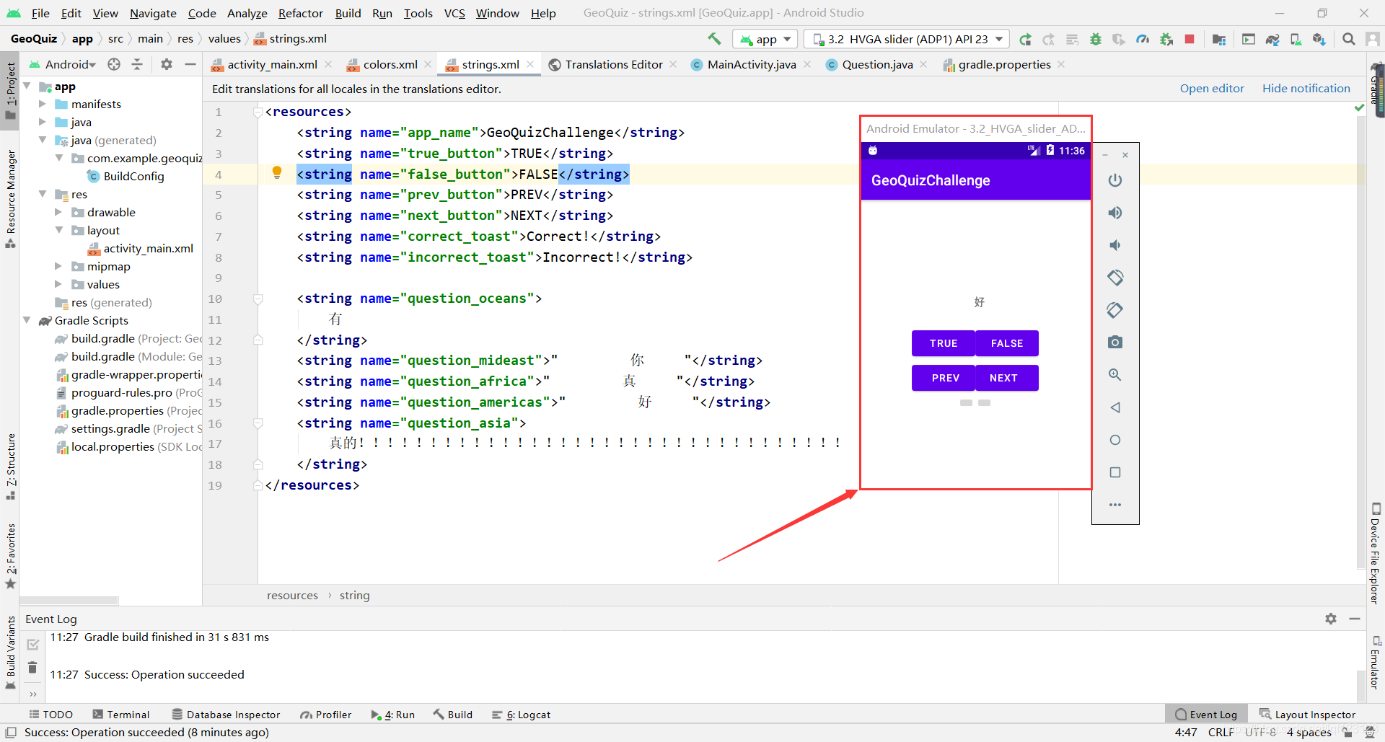
Task: Click the emulator volume up icon
Action: (x=1115, y=213)
